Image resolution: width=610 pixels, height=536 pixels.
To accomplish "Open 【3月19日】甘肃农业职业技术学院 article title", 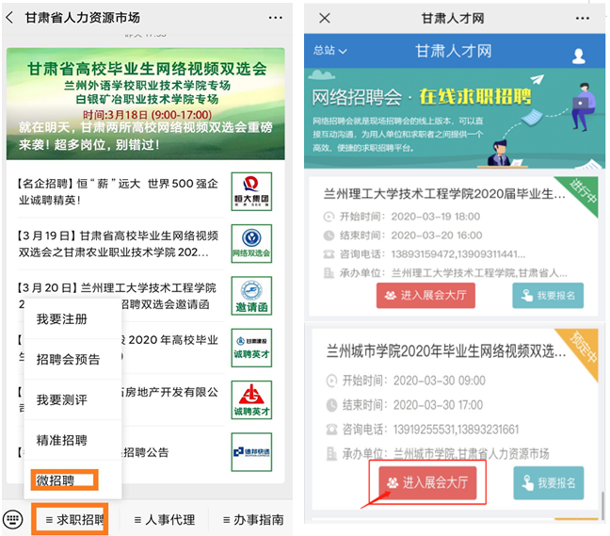I will (x=118, y=244).
